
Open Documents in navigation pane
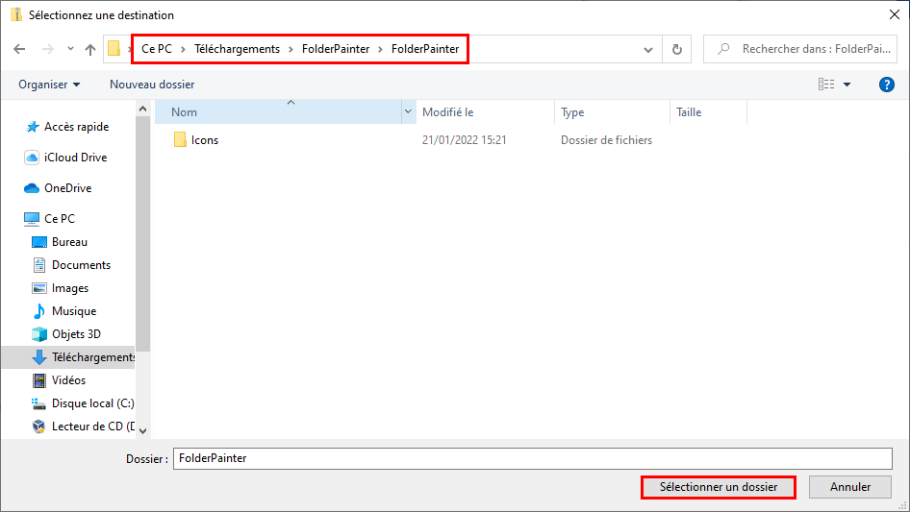81,265
